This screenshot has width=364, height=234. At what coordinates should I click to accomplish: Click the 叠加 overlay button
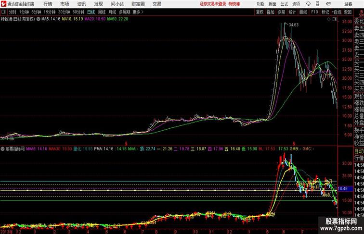point(271,12)
